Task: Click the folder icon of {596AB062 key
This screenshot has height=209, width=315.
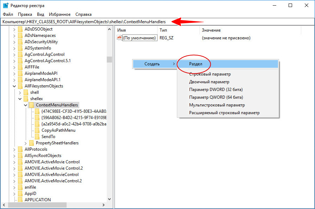Action: (37, 118)
